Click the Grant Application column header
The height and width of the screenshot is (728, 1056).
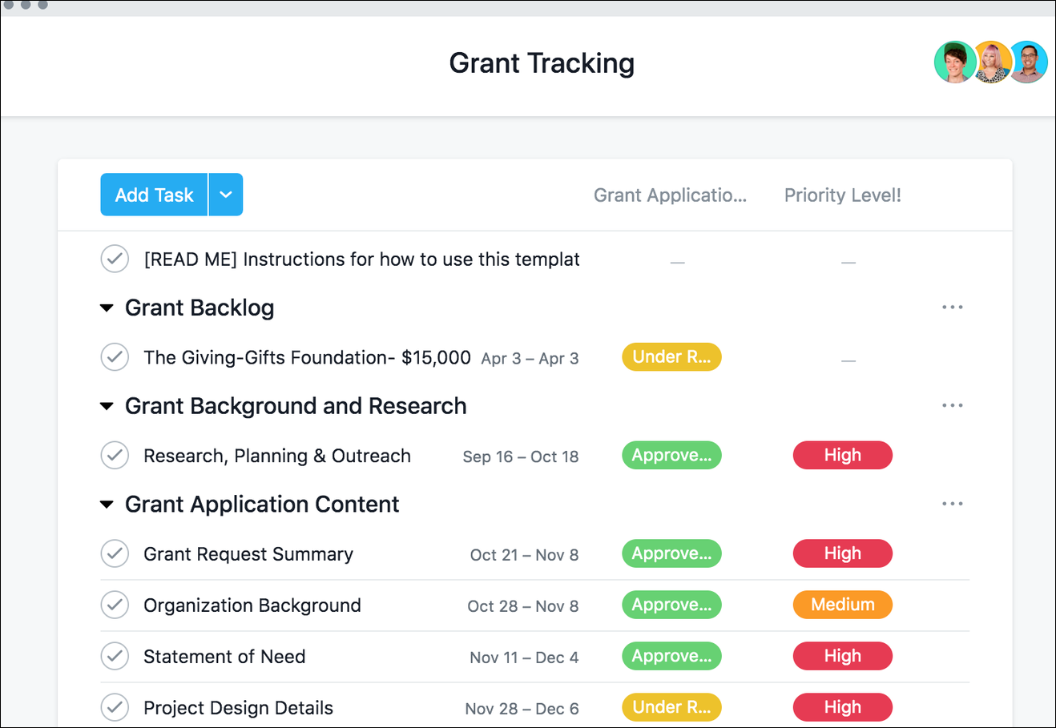tap(671, 195)
